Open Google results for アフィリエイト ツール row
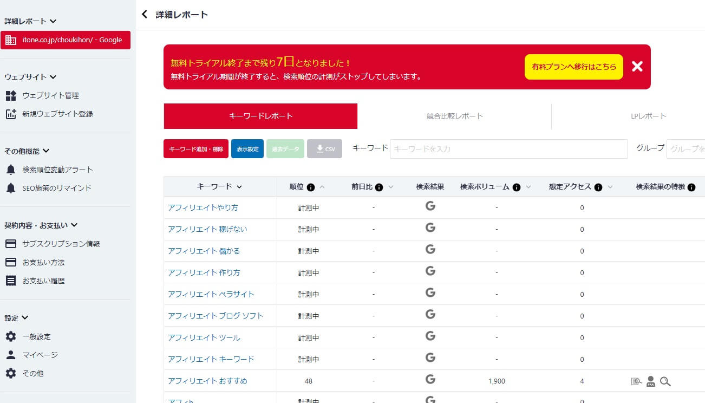Screen dimensions: 705x403 point(430,336)
